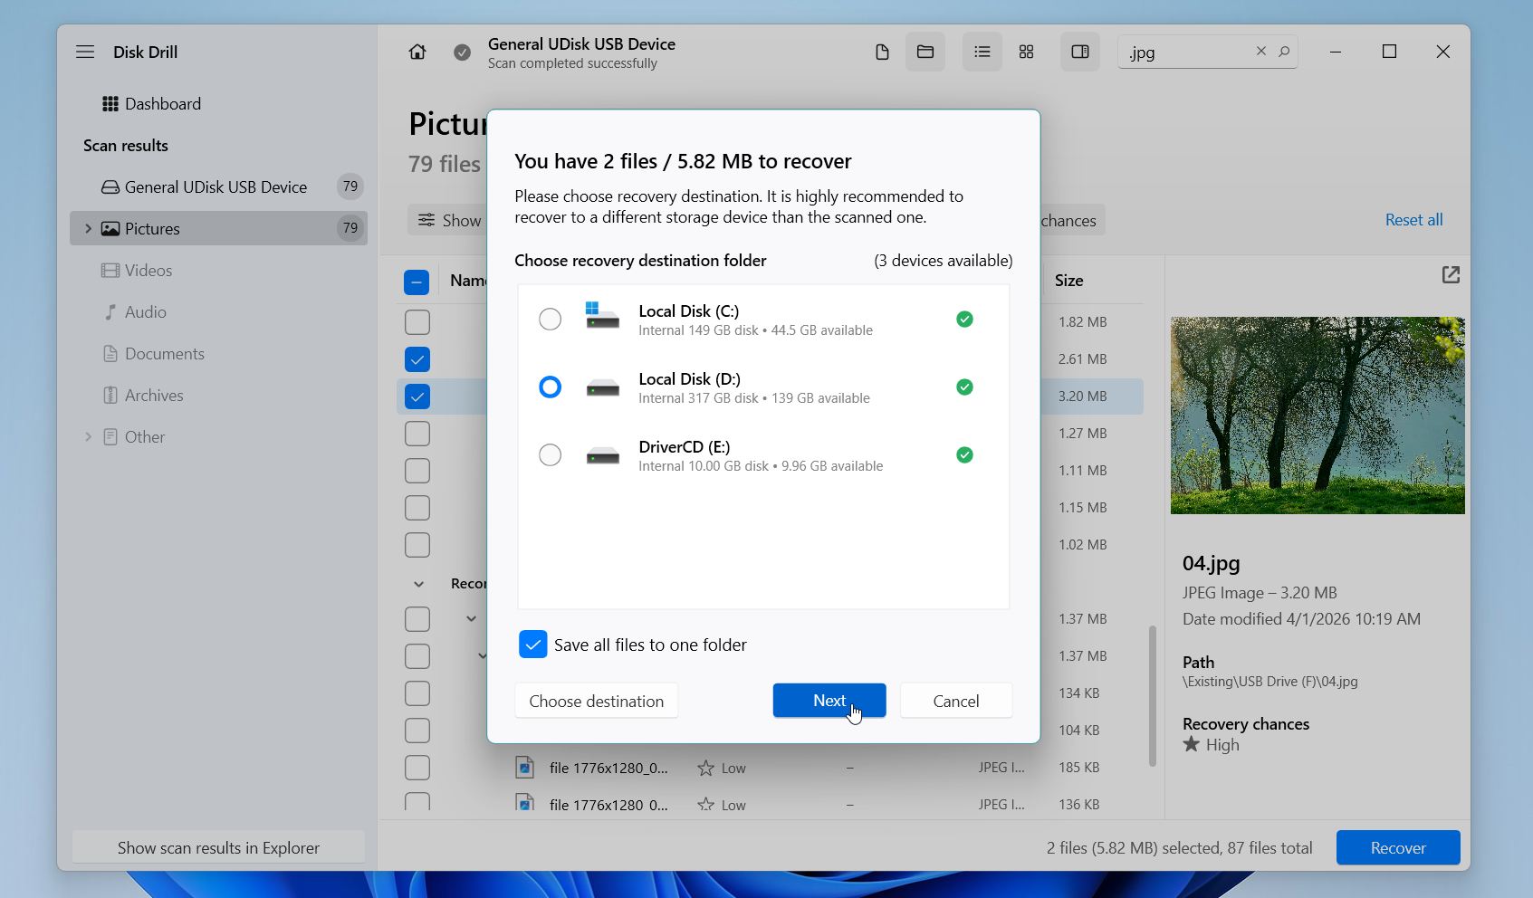Open the Dashboard from the sidebar
This screenshot has height=898, width=1533.
click(x=164, y=103)
